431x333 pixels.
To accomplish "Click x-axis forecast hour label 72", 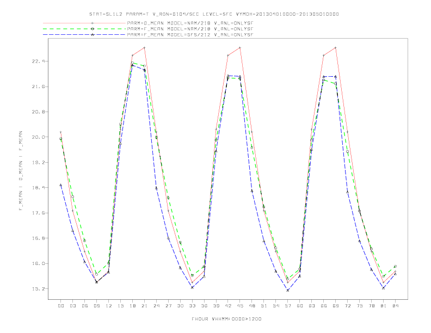I will point(348,306).
